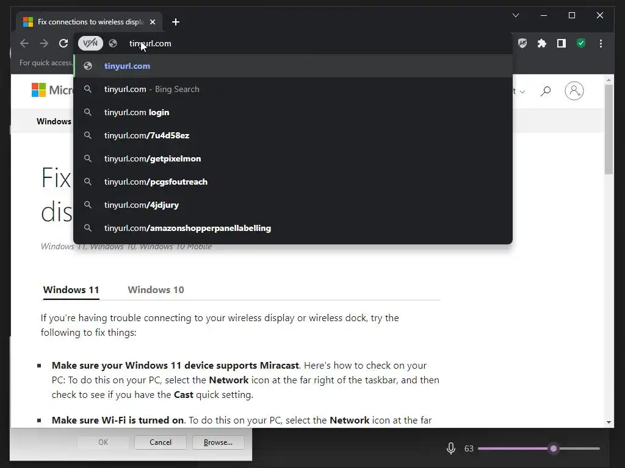Viewport: 625px width, 468px height.
Task: Click the purple microphone volume slider handle
Action: 553,448
